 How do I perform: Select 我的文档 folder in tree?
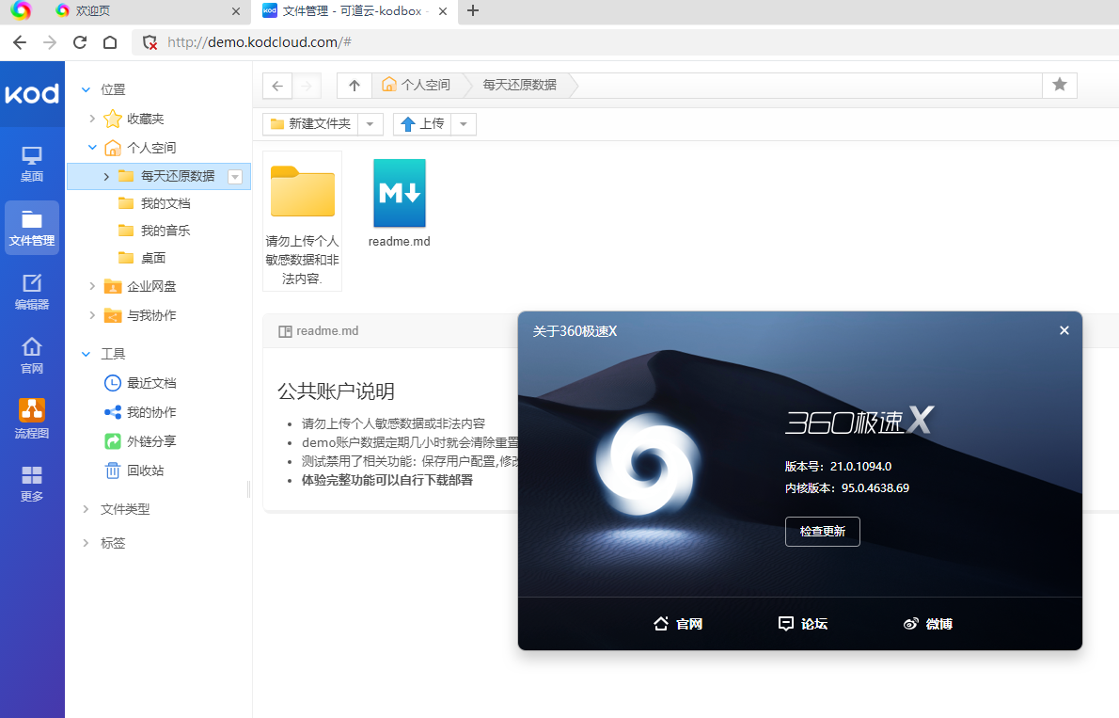(x=165, y=203)
